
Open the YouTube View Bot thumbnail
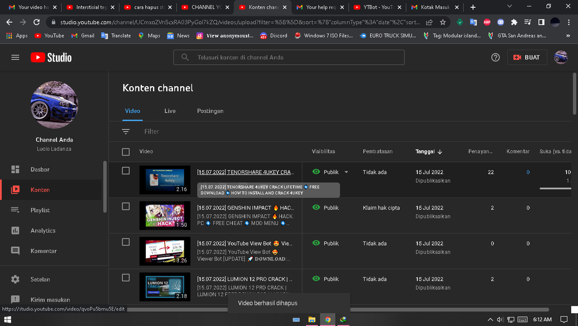click(165, 251)
